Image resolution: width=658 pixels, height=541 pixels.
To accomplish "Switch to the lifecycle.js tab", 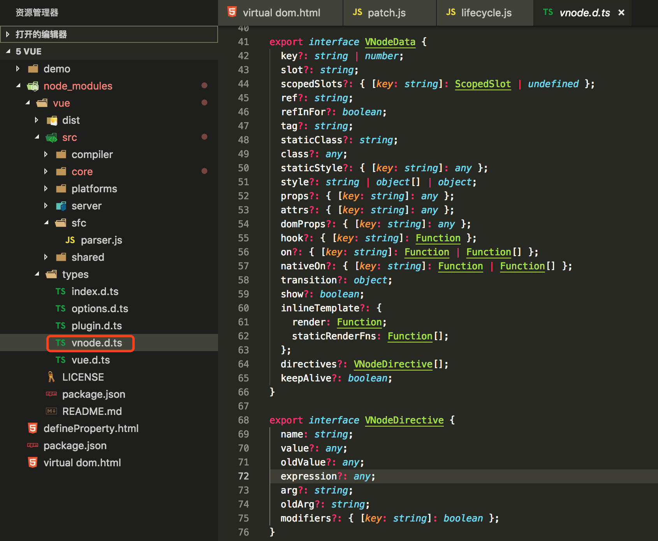I will tap(486, 13).
